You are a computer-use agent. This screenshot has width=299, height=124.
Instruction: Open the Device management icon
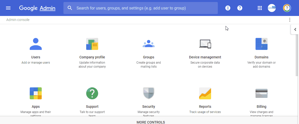click(x=205, y=44)
